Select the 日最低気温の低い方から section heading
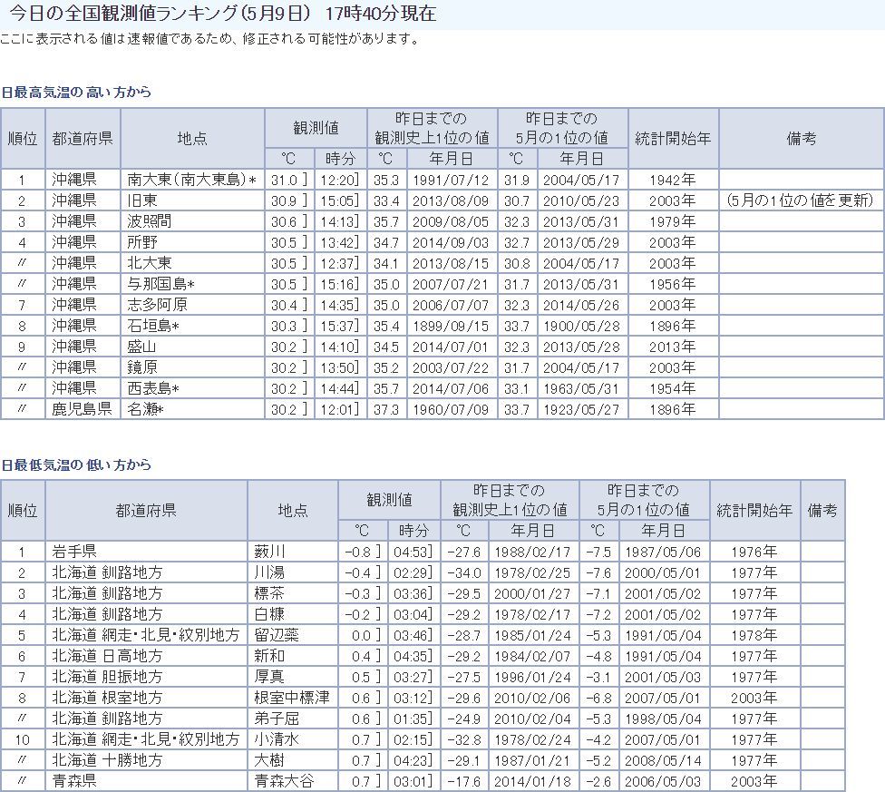885x792 pixels. coord(76,465)
